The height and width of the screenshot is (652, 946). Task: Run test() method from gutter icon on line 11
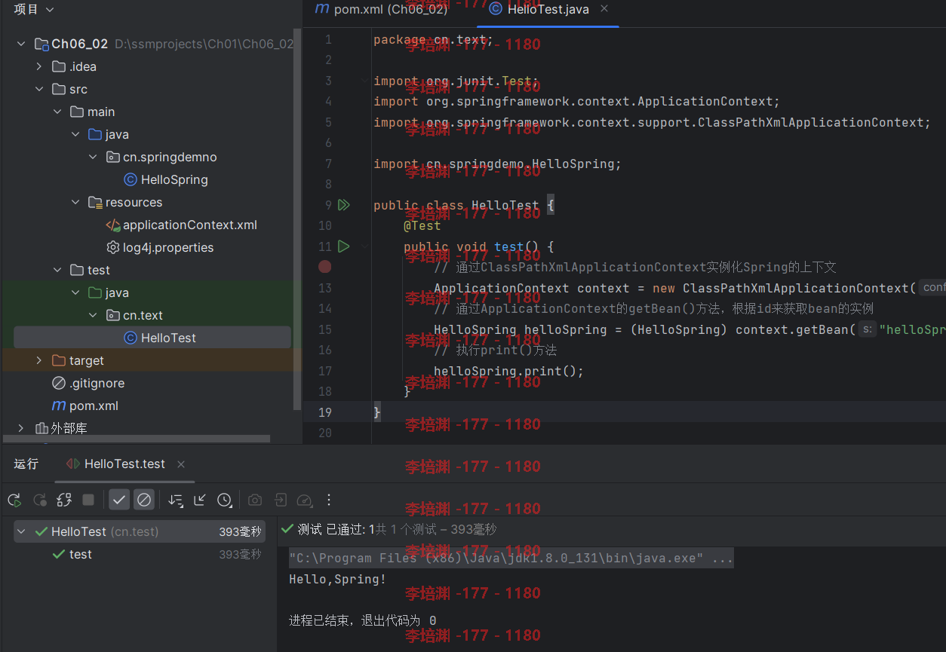point(344,246)
